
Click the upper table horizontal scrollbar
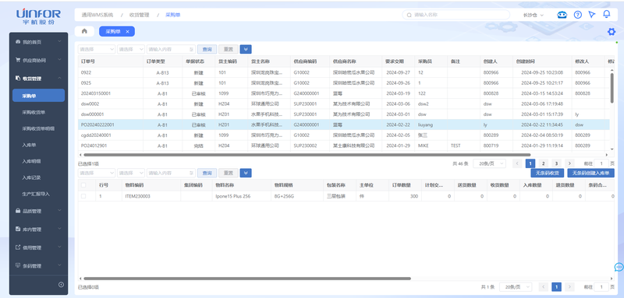click(x=307, y=155)
